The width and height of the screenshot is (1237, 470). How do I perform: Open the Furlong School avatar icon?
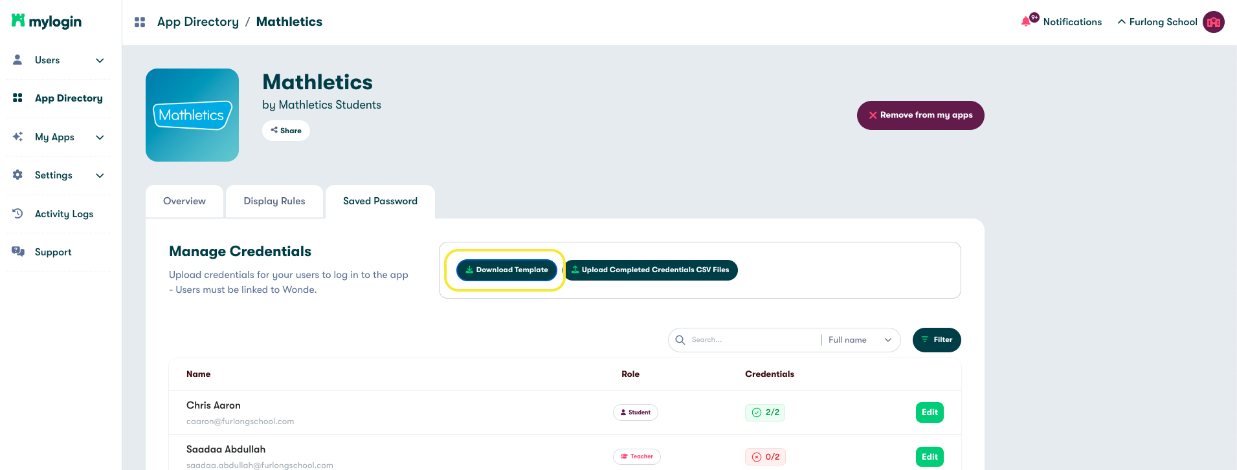[1214, 22]
